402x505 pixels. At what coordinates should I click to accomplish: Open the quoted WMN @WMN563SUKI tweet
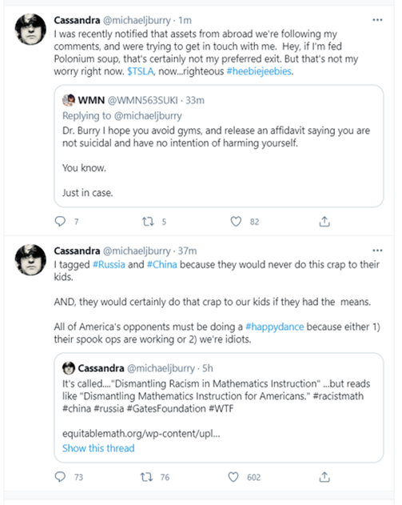click(219, 146)
